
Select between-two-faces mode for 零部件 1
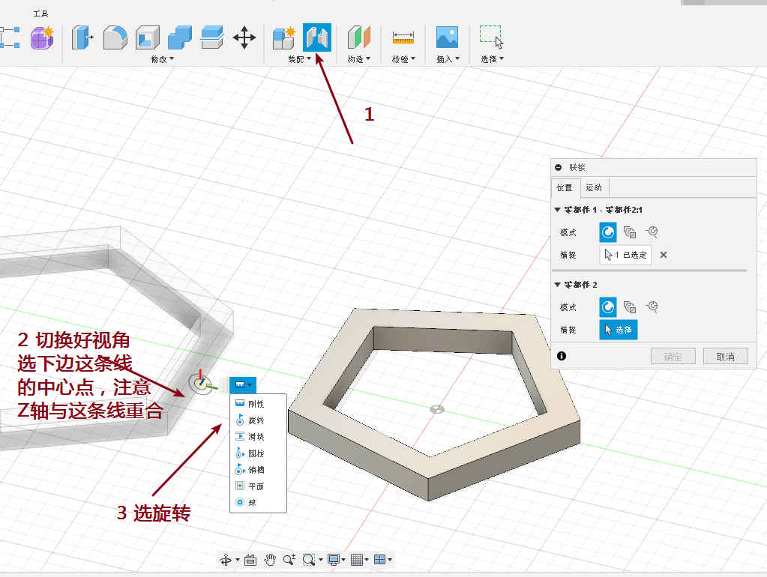pos(630,232)
